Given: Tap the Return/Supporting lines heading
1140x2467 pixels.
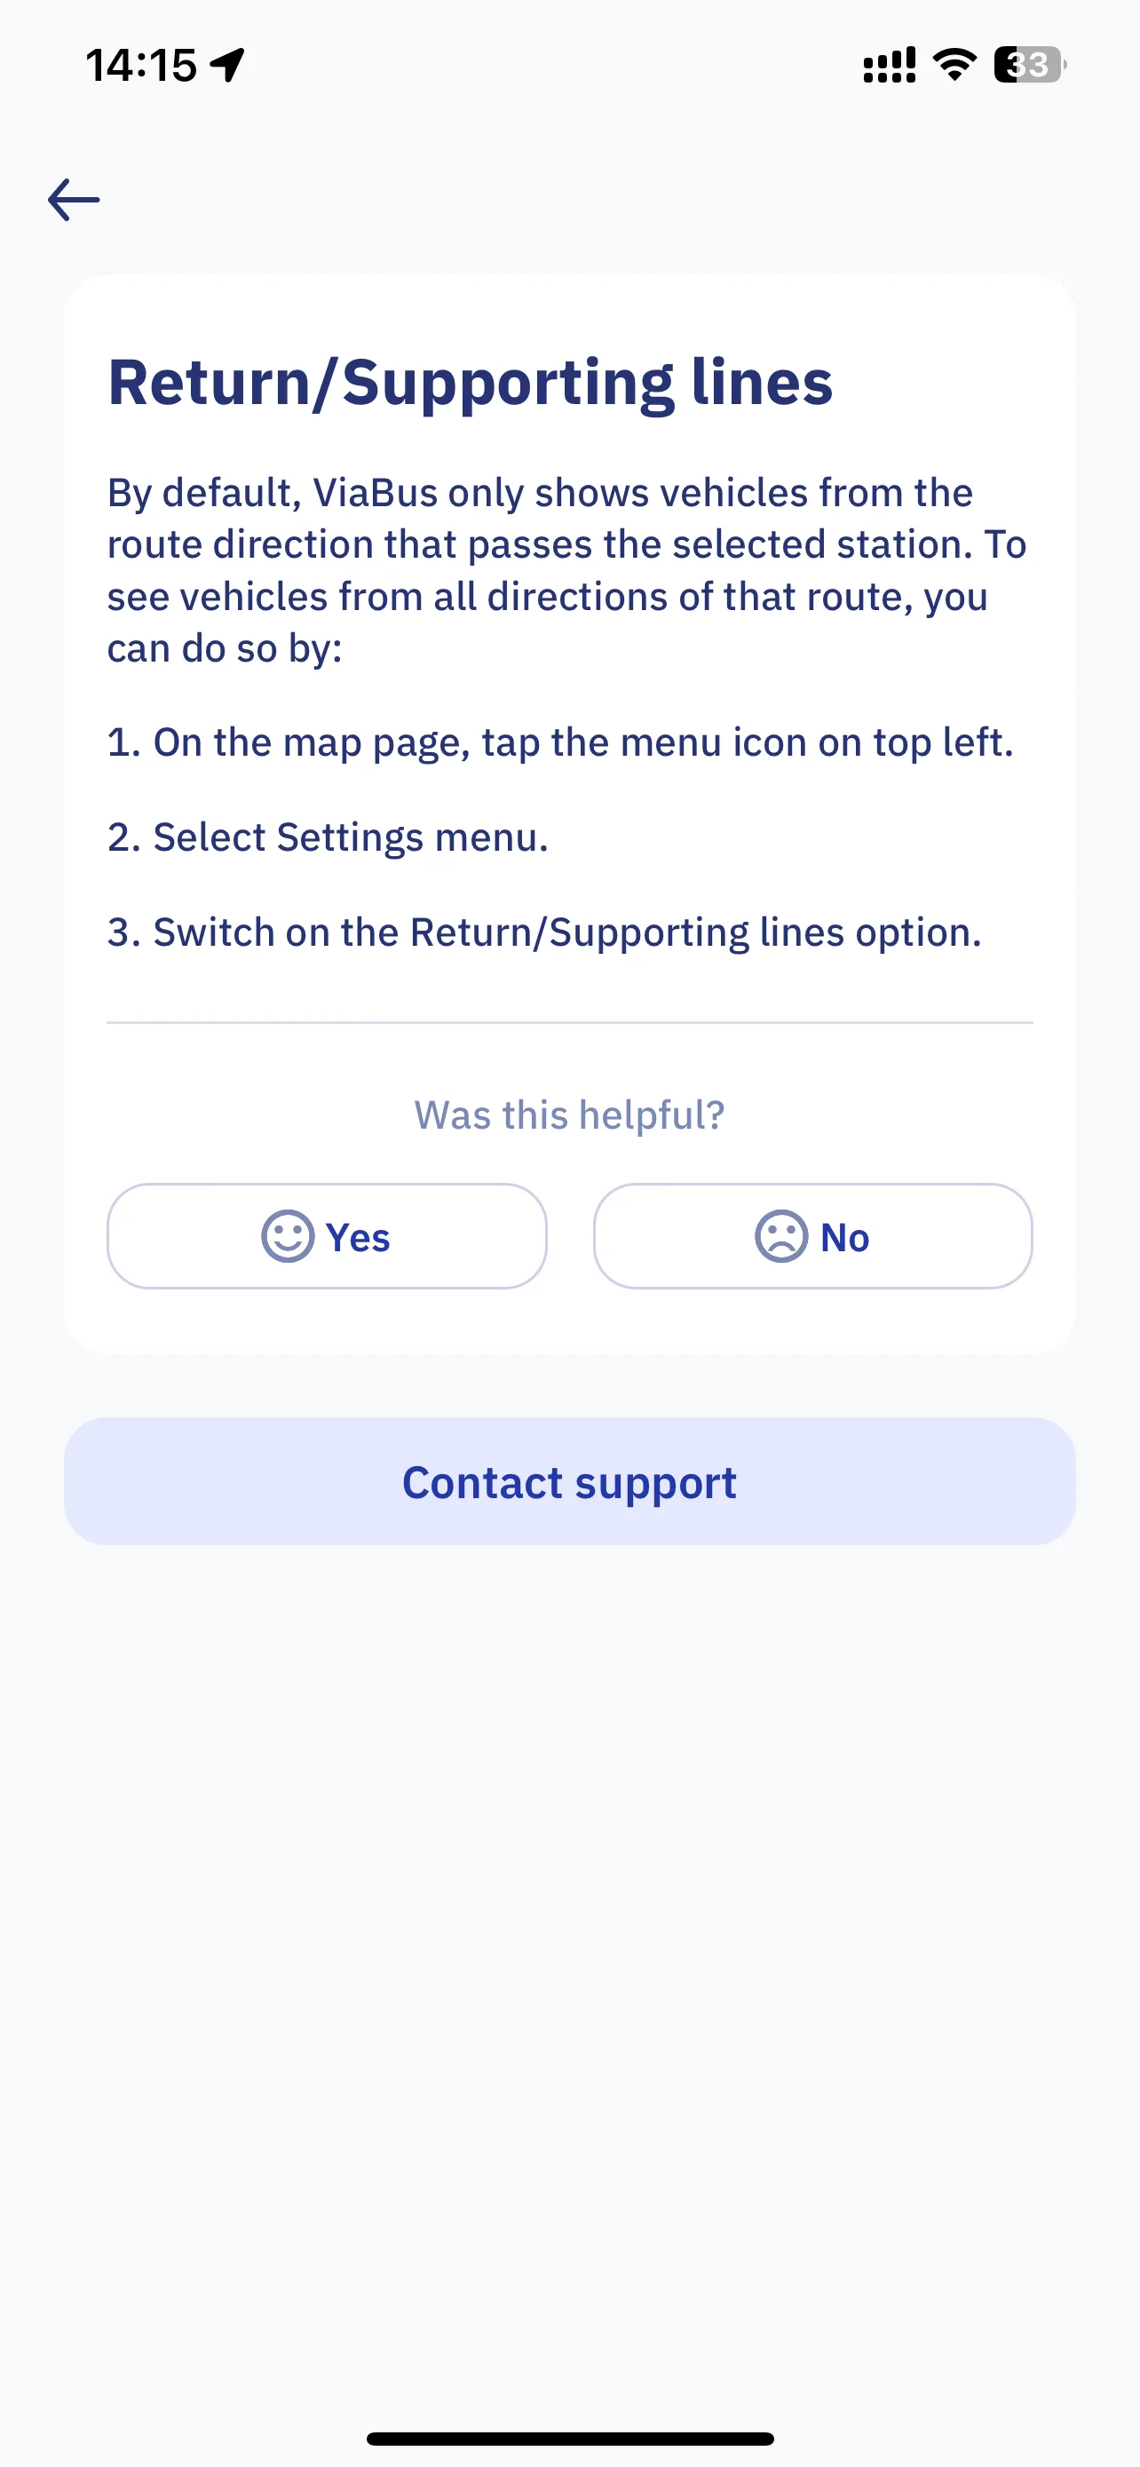Looking at the screenshot, I should [470, 383].
